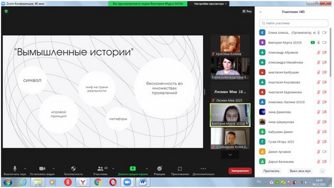Mute microphone with Выключить звук
334x188 pixels.
click(x=15, y=171)
